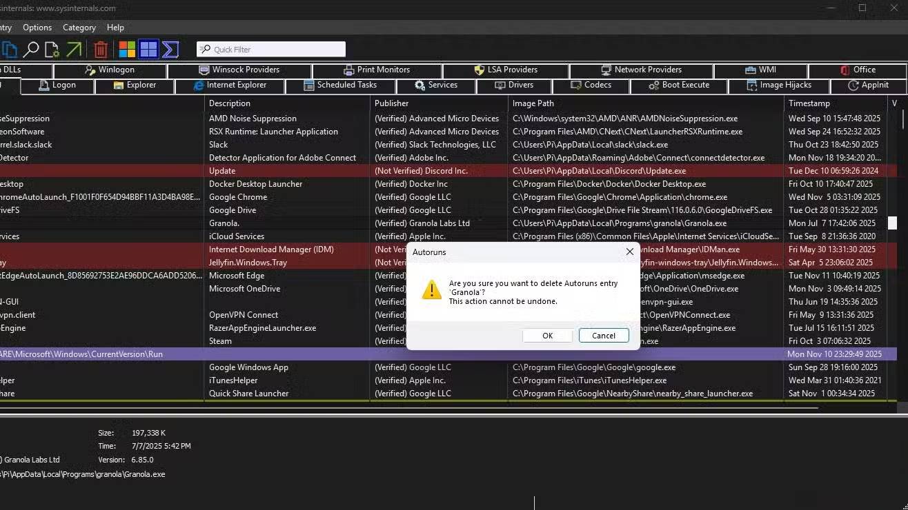Select the (Verified) Granola Labs Ltd publisher

(422, 223)
